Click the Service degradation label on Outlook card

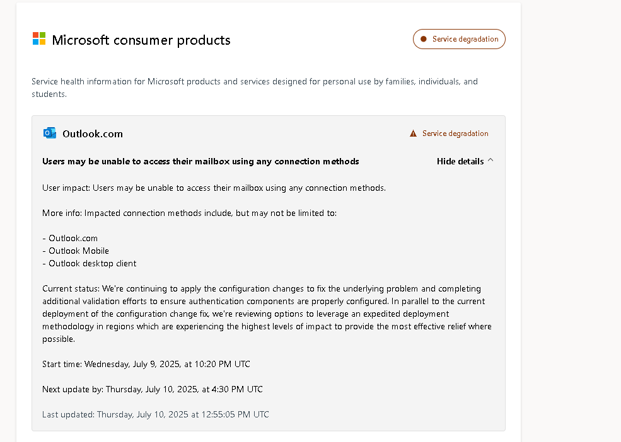coord(455,133)
